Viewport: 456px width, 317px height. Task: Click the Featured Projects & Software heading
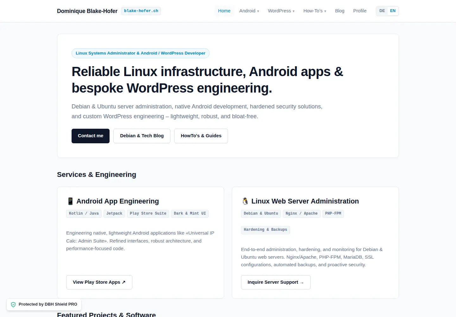(106, 315)
